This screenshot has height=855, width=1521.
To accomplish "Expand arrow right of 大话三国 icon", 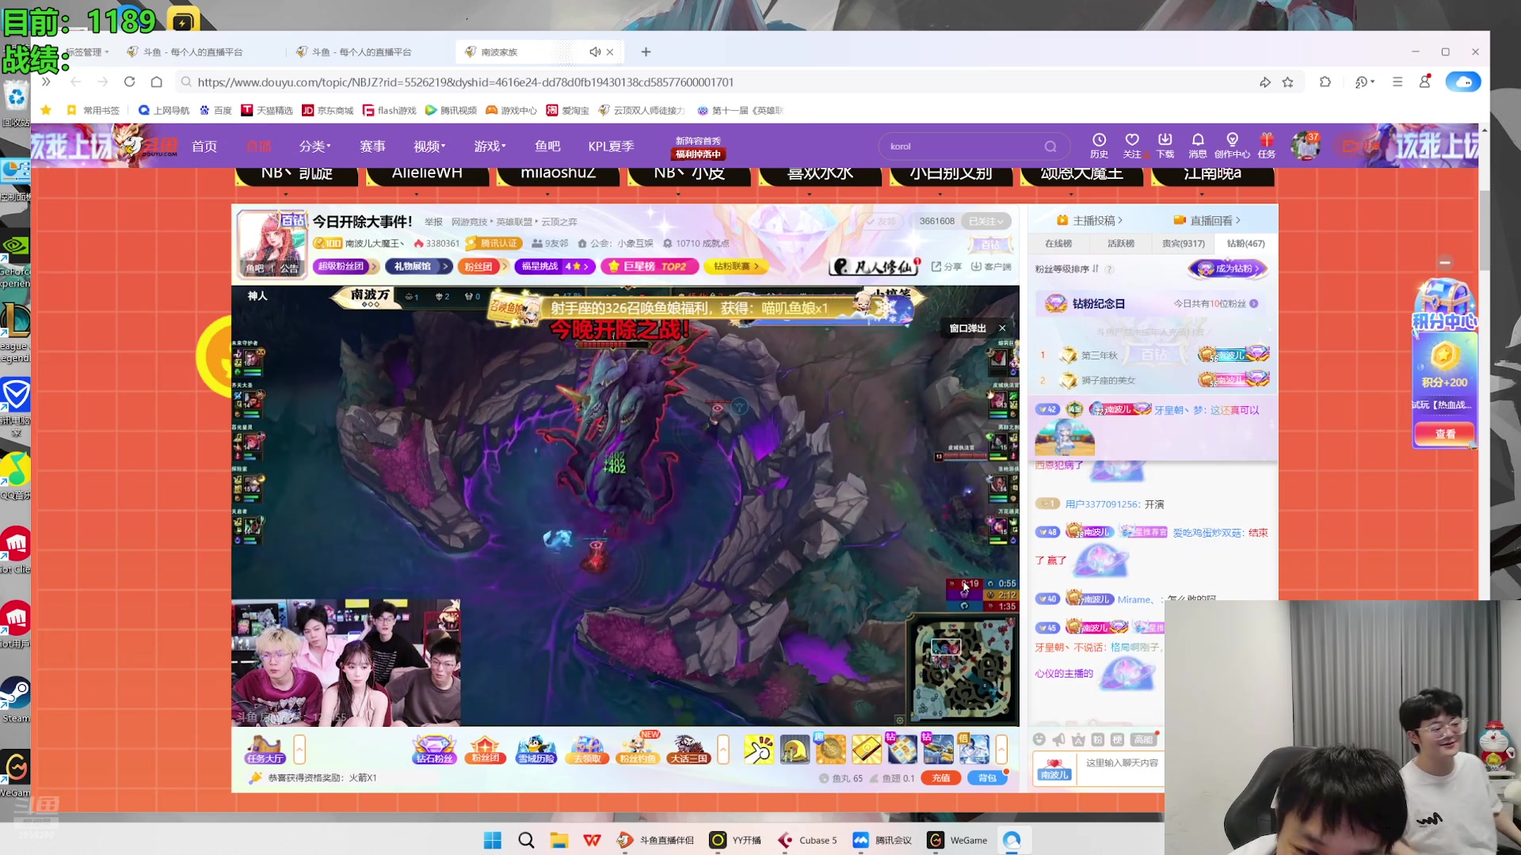I will coord(723,749).
